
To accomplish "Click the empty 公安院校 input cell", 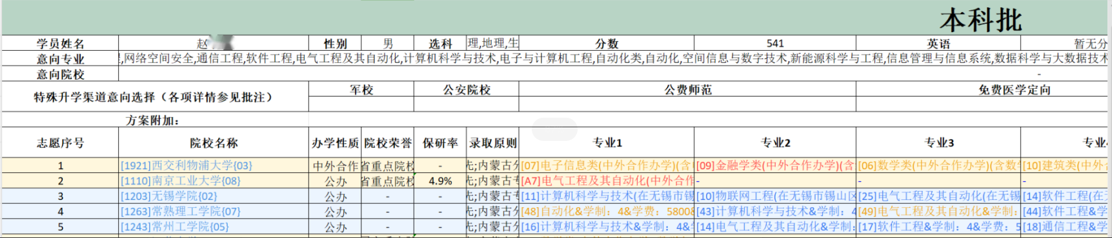I will tap(467, 104).
